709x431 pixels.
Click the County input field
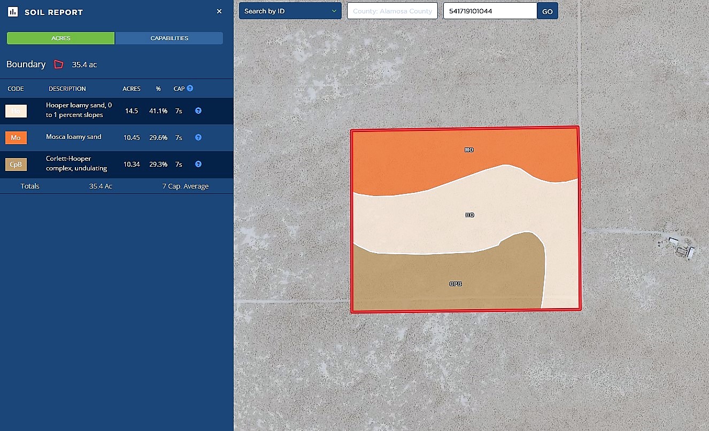392,11
